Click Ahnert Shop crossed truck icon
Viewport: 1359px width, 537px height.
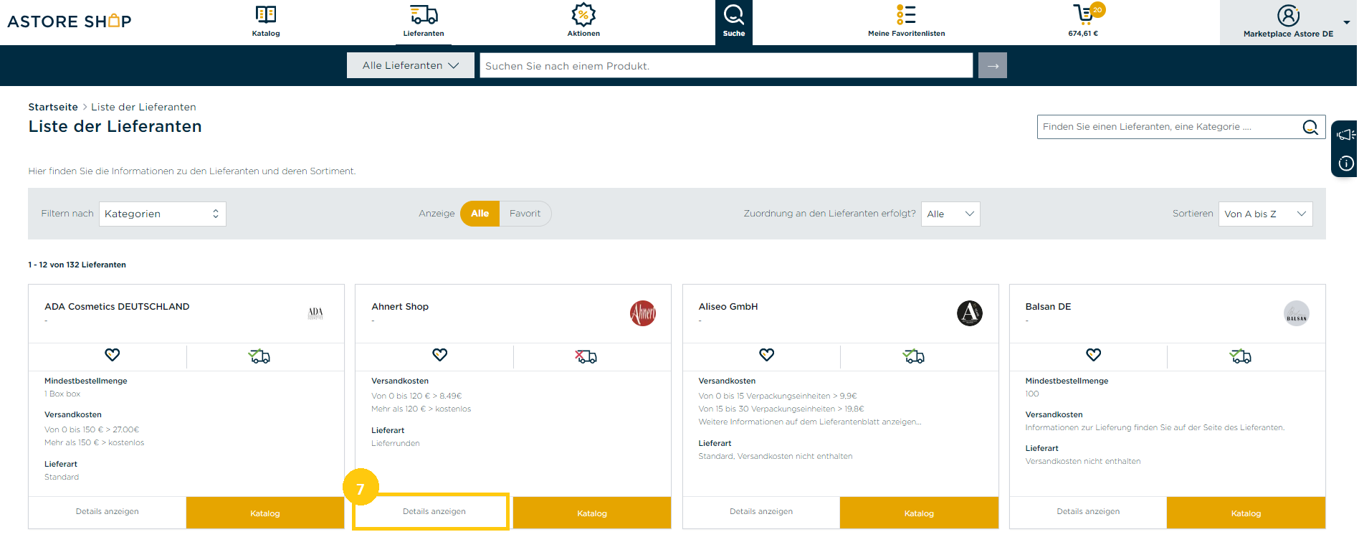click(x=586, y=356)
